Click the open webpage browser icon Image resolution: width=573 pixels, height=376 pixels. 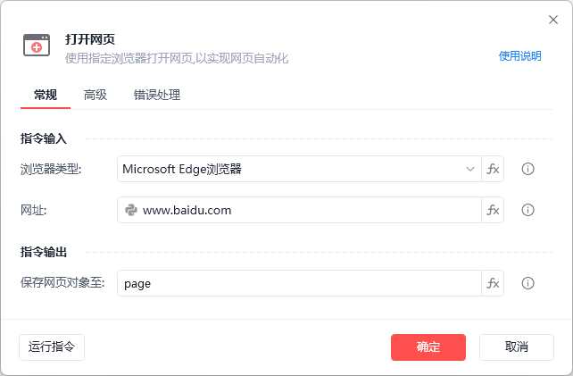pyautogui.click(x=37, y=46)
